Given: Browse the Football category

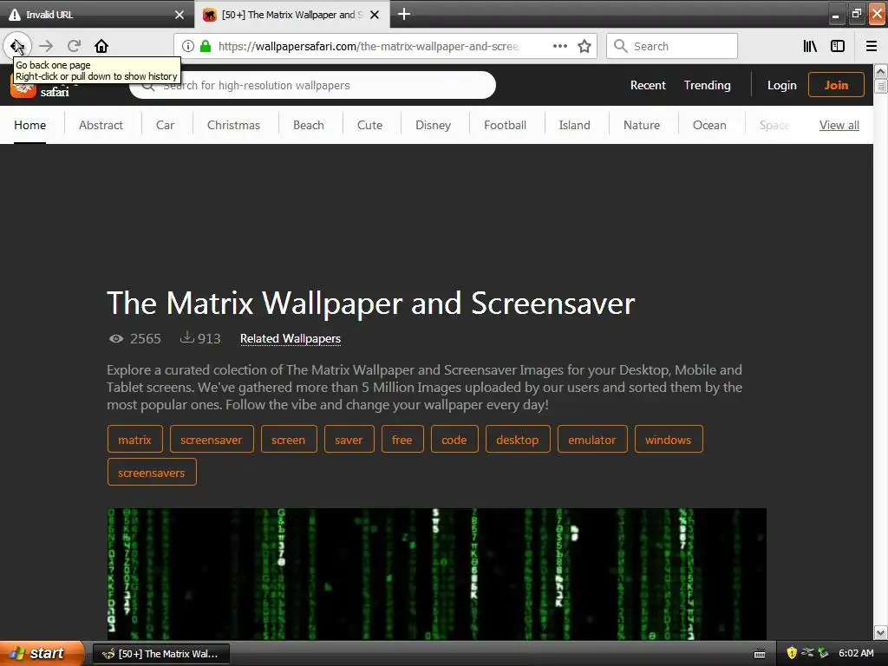Looking at the screenshot, I should coord(506,125).
